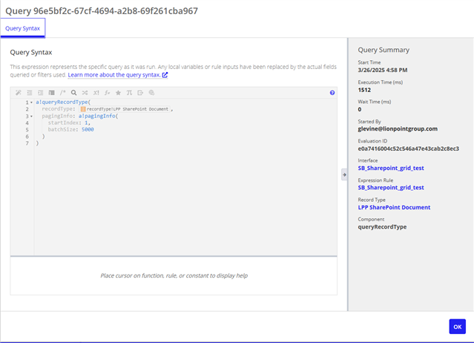The width and height of the screenshot is (474, 343).
Task: Collapse the pagingInfo code fold on line 3
Action: click(x=31, y=116)
